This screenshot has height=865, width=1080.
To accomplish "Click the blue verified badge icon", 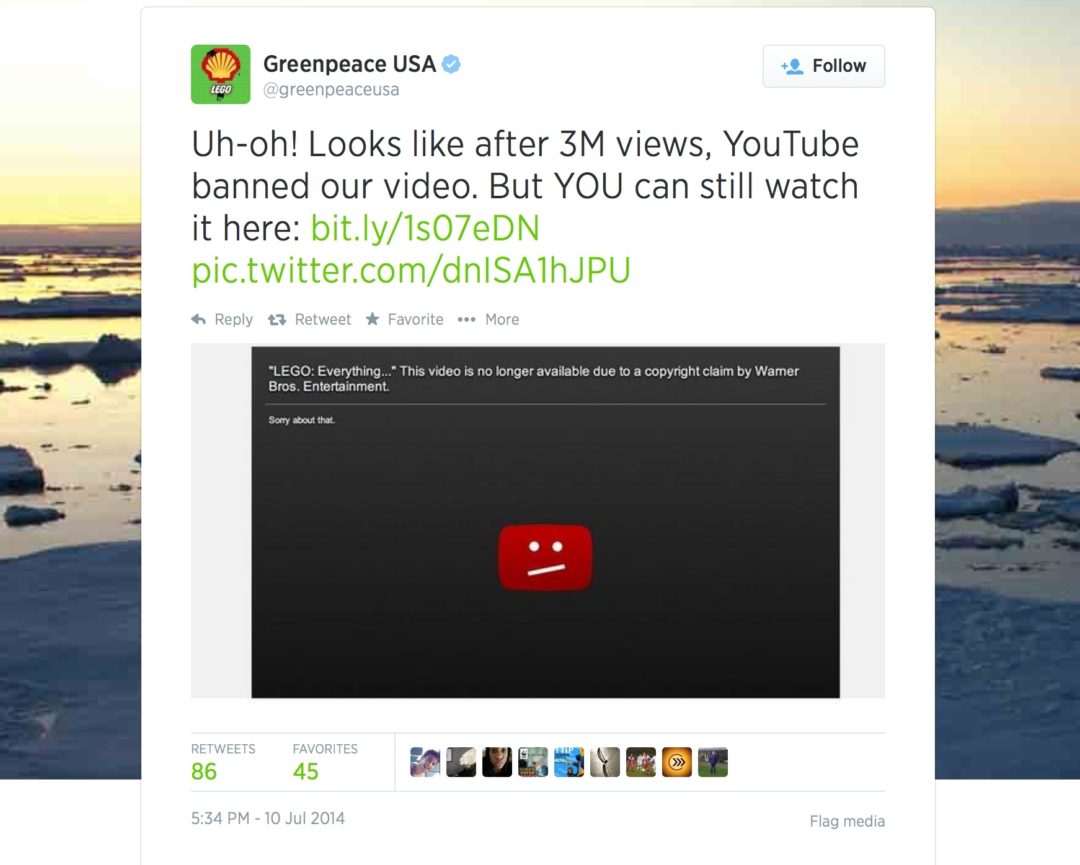I will click(x=451, y=64).
